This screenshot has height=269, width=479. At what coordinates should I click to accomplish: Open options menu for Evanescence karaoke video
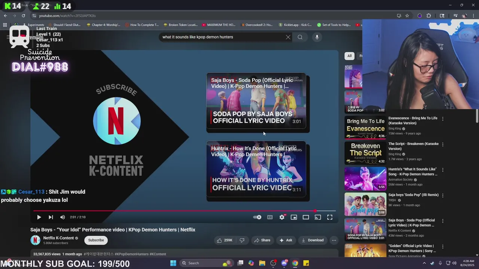click(x=443, y=119)
